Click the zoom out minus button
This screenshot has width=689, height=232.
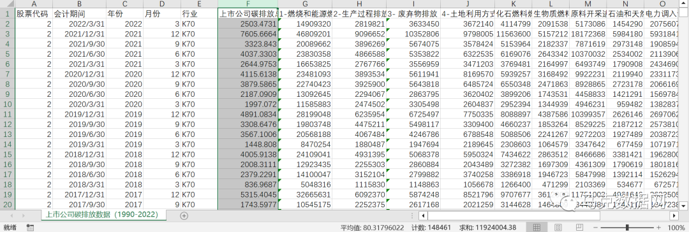point(596,227)
